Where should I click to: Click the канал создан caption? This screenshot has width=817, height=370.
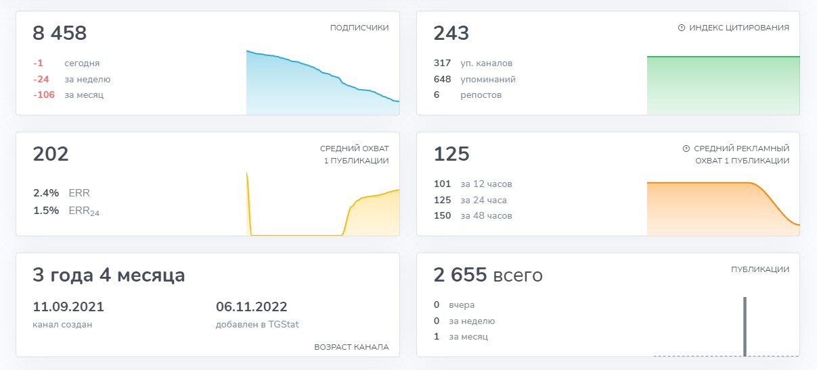click(62, 324)
